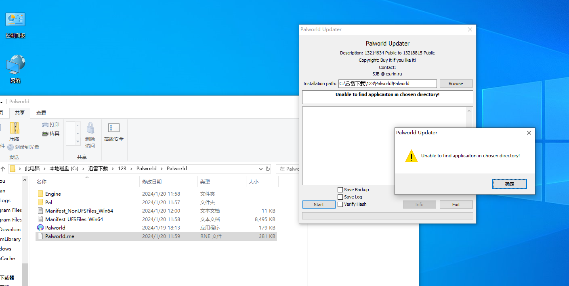Select the Engine folder icon

(40, 194)
